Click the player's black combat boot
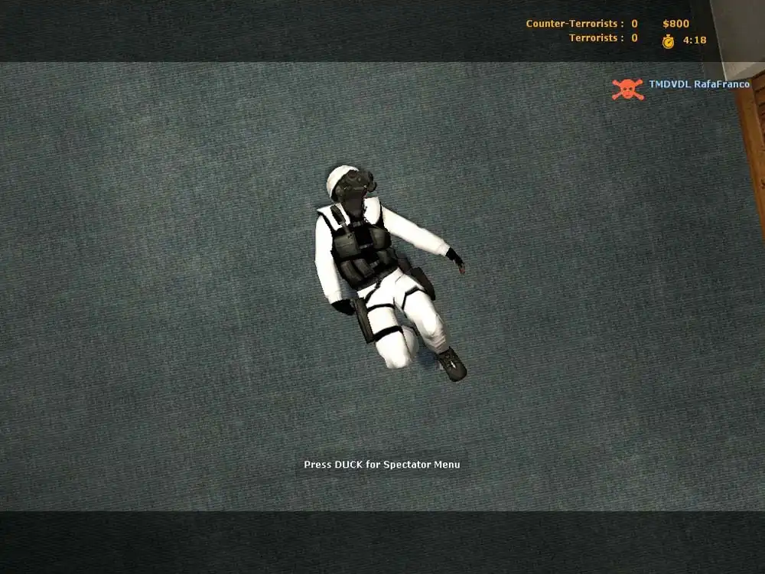Screen dimensions: 765x574 (x=451, y=364)
